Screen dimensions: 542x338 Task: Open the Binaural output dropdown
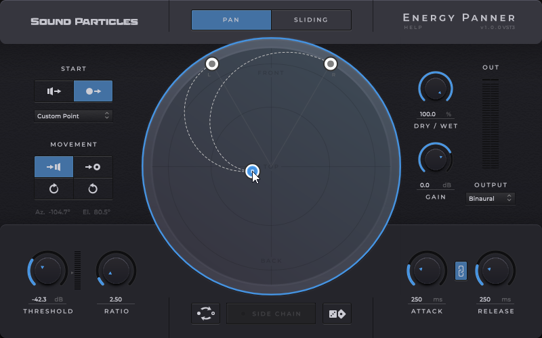pyautogui.click(x=490, y=198)
